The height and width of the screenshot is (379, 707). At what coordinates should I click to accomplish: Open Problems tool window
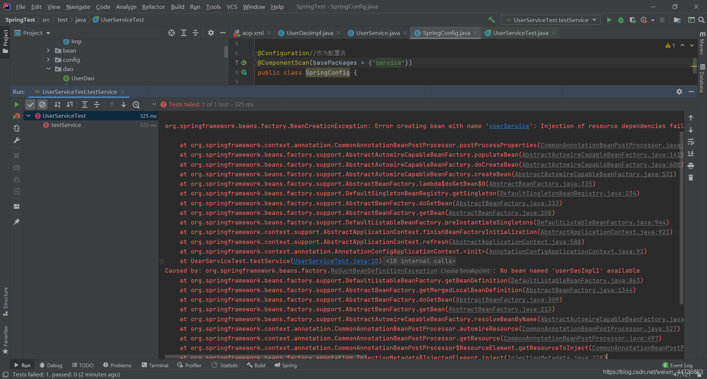(117, 365)
